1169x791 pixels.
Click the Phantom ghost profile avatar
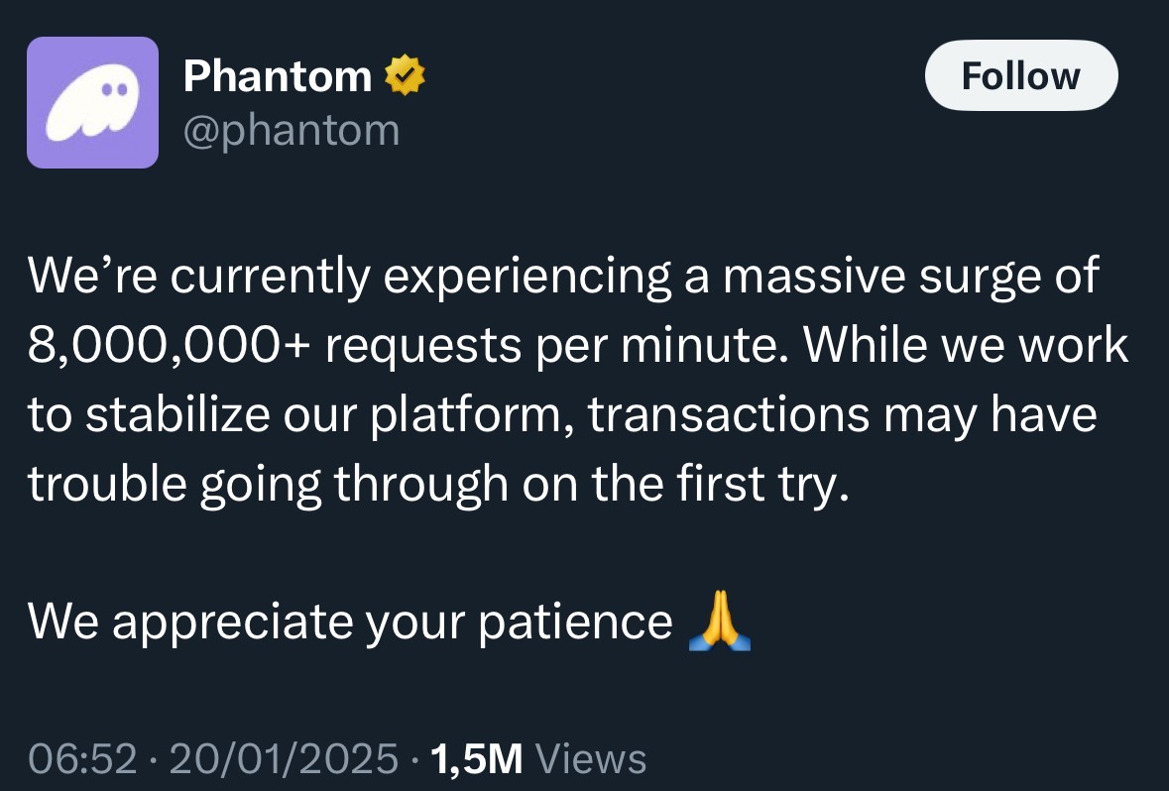(92, 102)
